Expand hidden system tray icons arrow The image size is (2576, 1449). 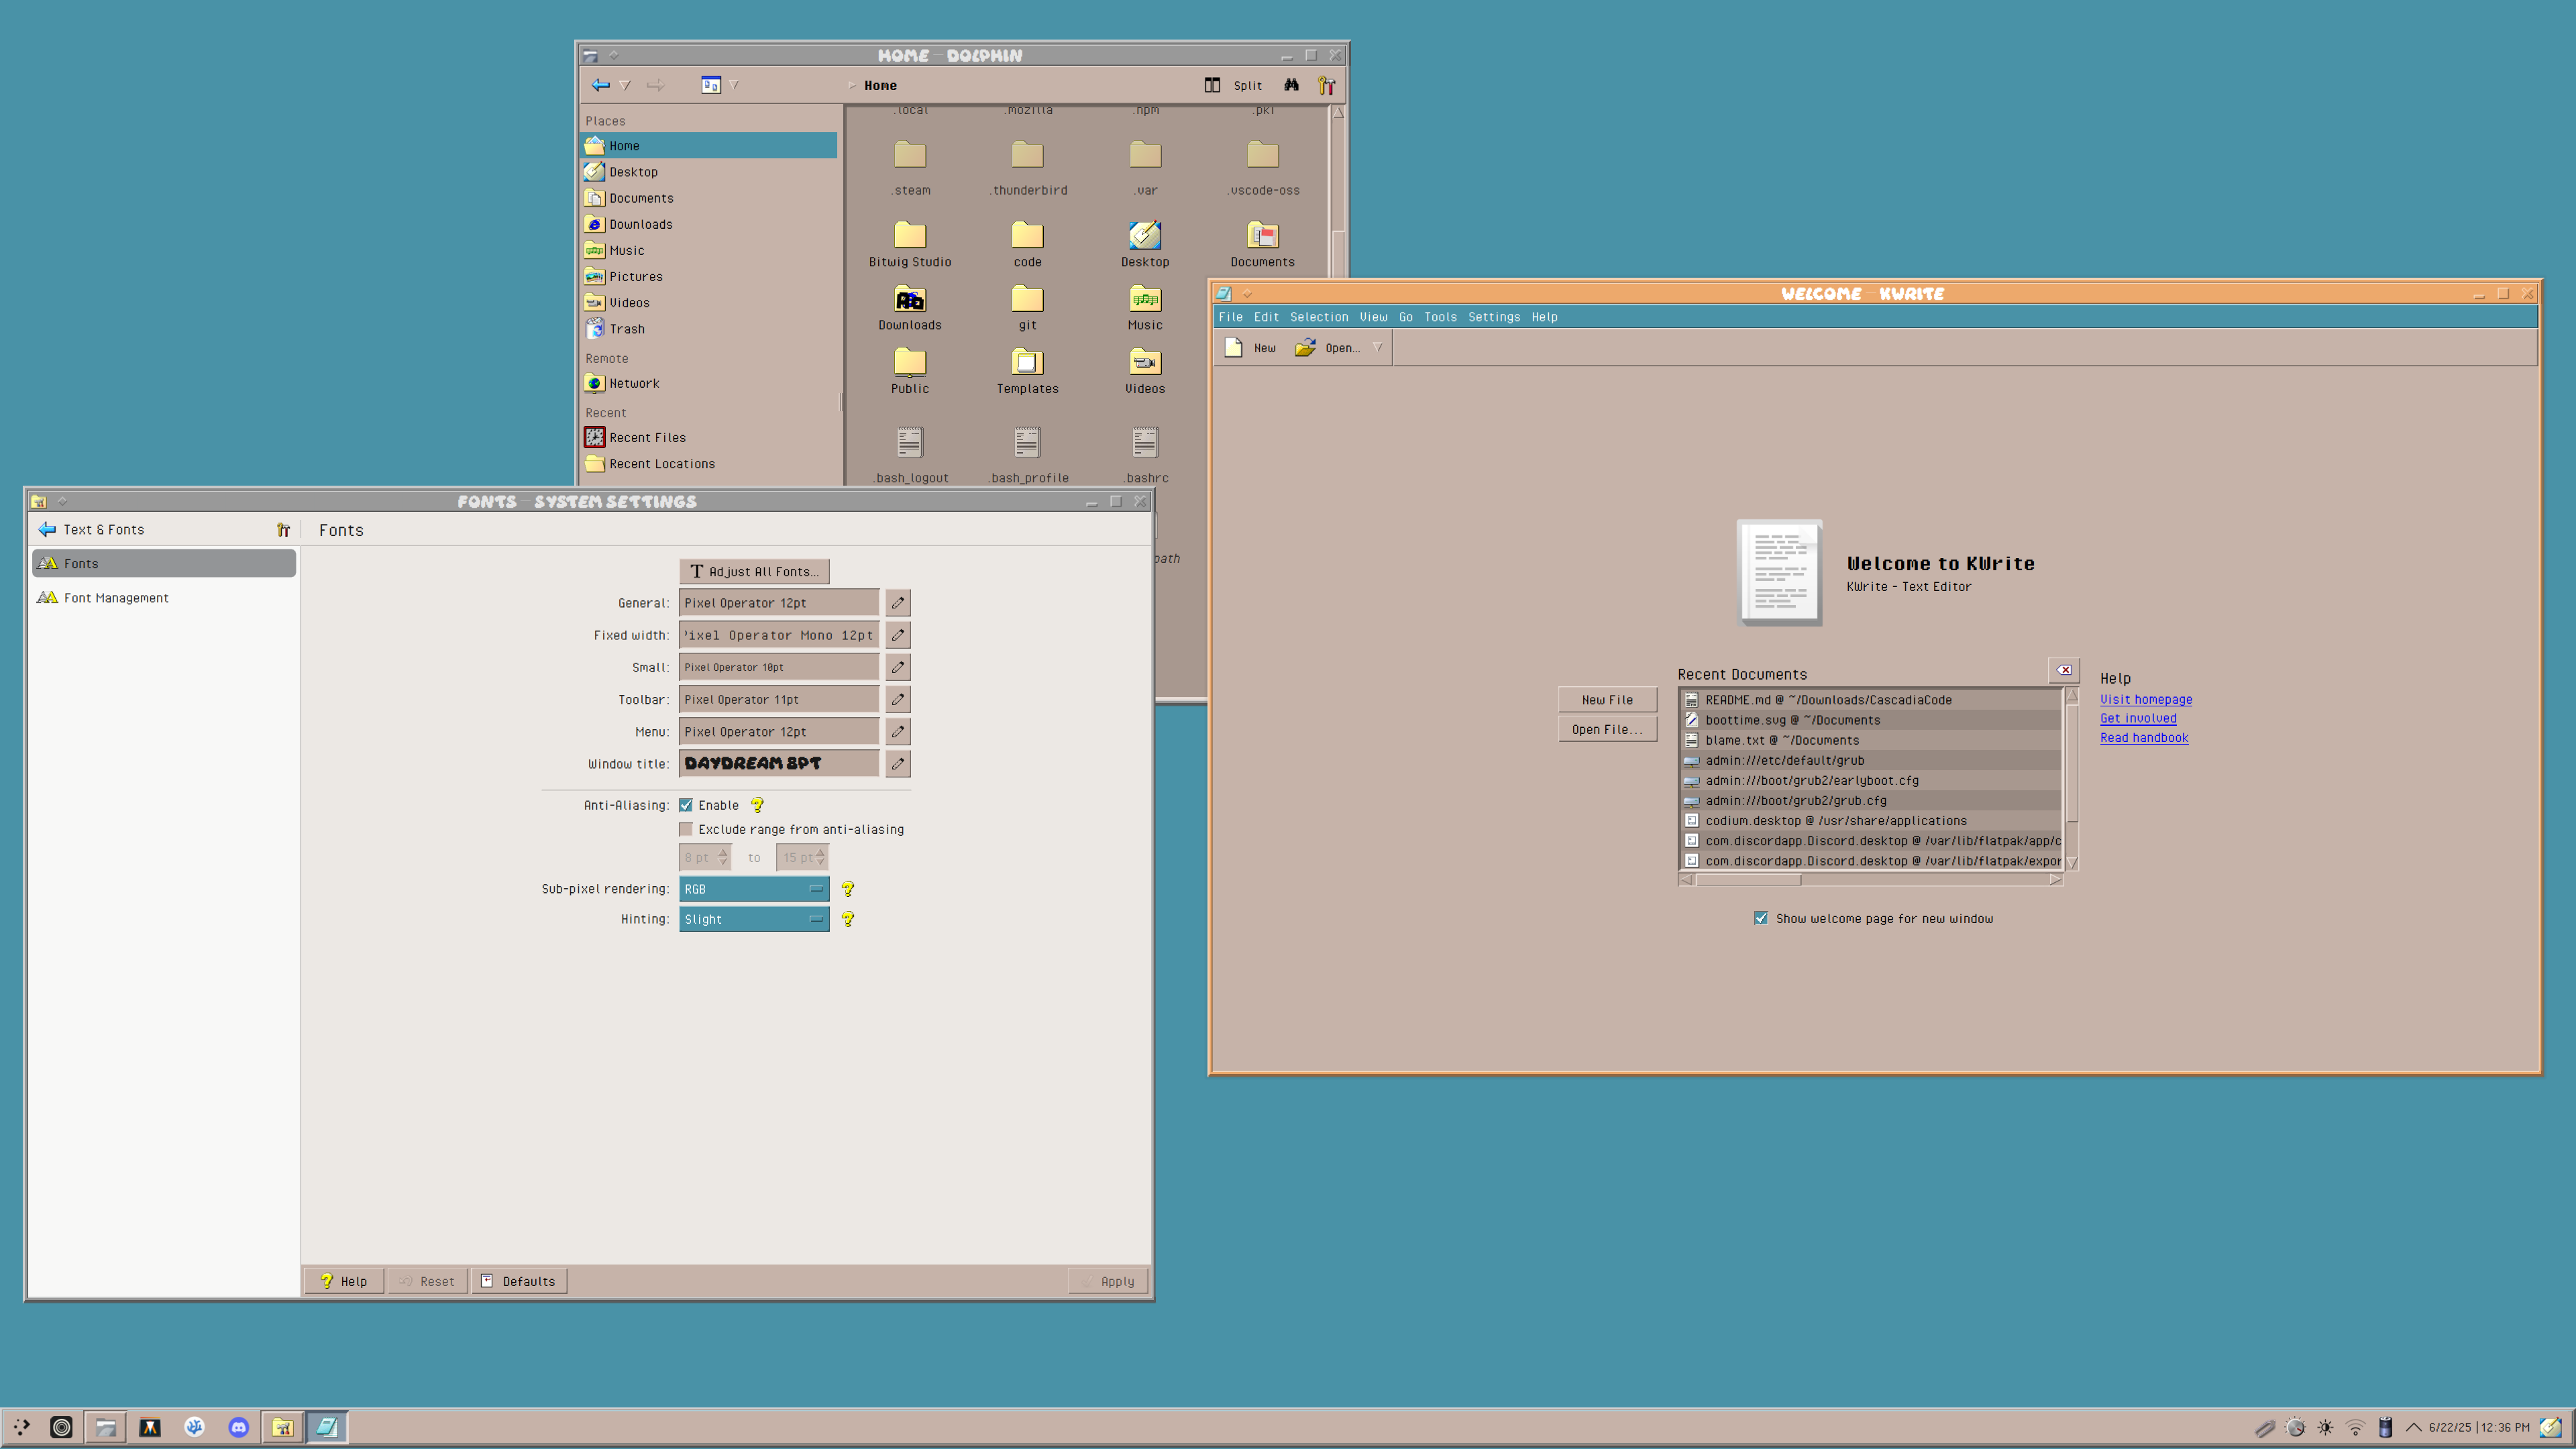[2413, 1428]
